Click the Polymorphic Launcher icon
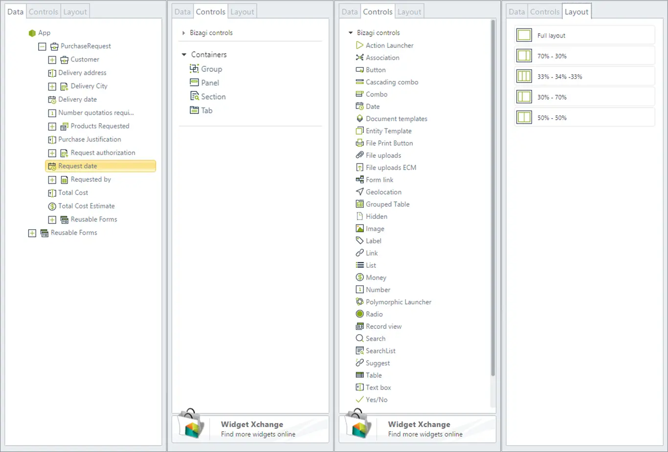Screen dimensions: 668x452 [360, 302]
